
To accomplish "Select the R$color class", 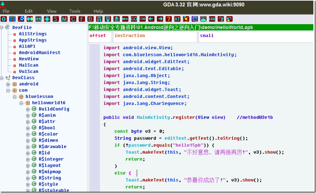I will 48,134.
